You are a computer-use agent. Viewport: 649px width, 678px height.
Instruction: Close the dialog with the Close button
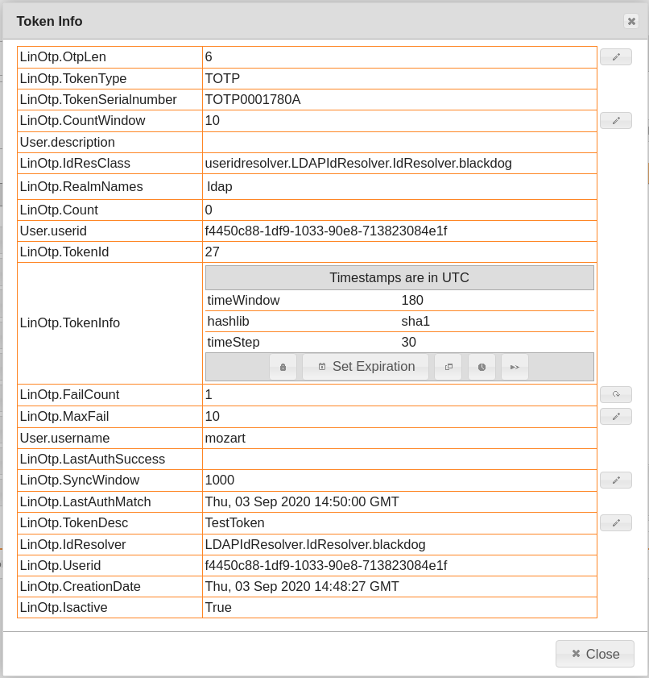tap(594, 654)
